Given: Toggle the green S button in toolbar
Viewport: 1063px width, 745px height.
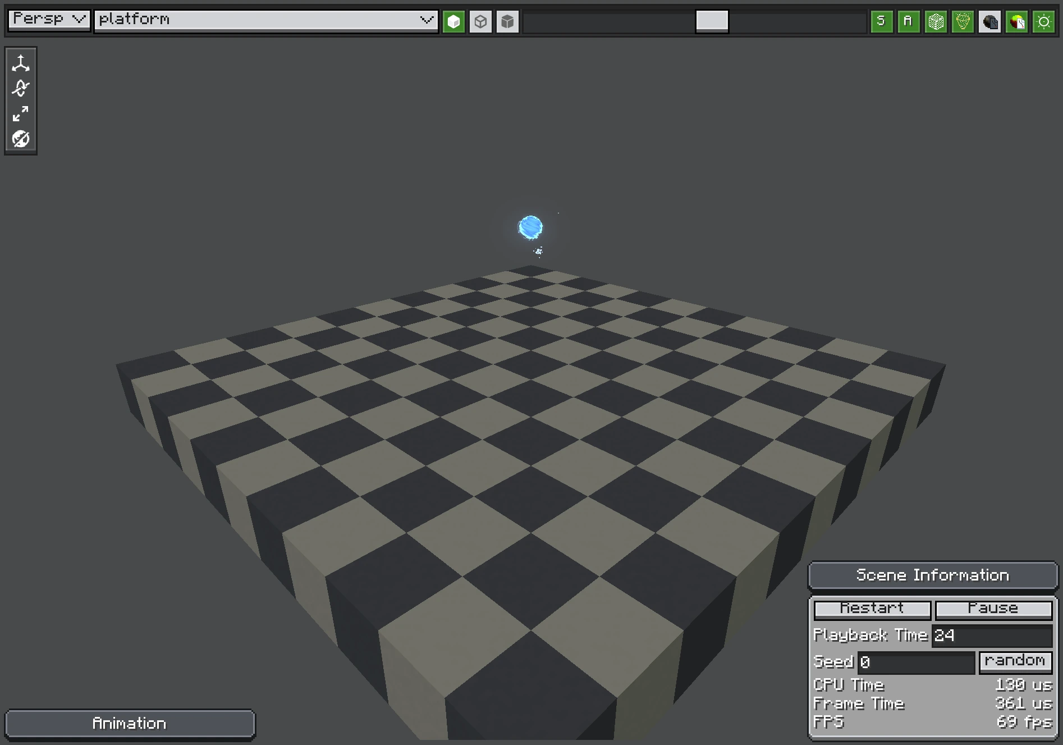Looking at the screenshot, I should [882, 22].
